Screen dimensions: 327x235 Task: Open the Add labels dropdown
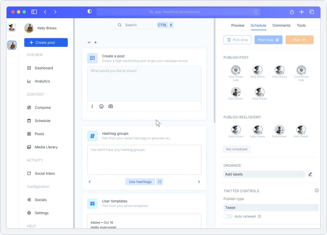click(x=264, y=174)
